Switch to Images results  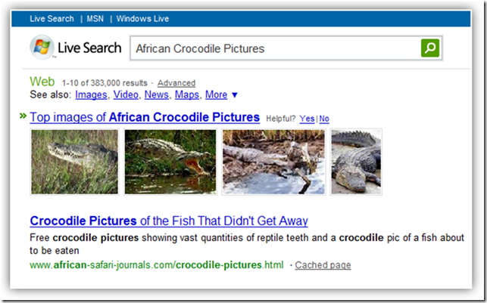(x=91, y=95)
